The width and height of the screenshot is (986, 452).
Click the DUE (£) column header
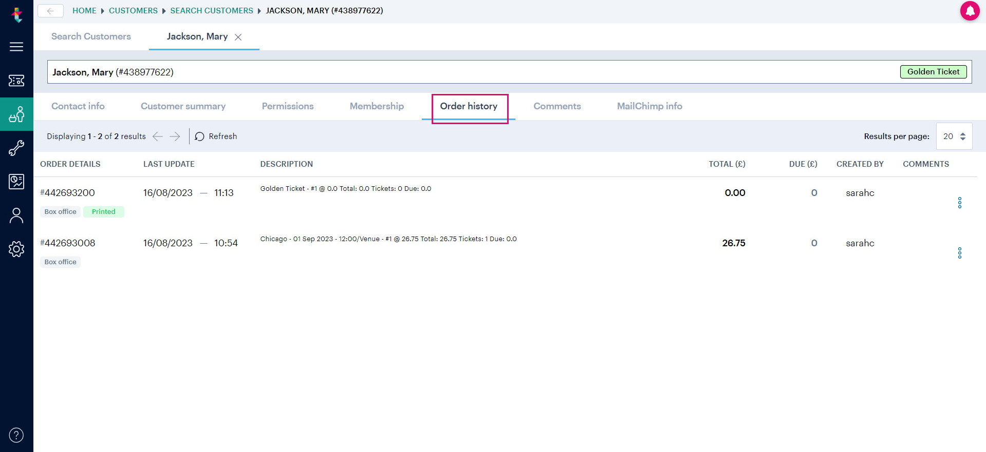(x=803, y=164)
